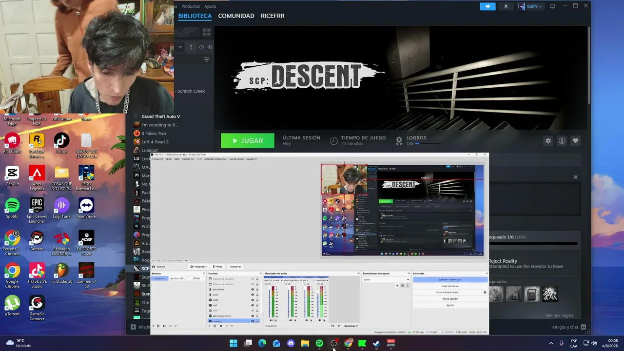Image resolution: width=624 pixels, height=351 pixels.
Task: Open Steam notifications bell
Action: 506,6
